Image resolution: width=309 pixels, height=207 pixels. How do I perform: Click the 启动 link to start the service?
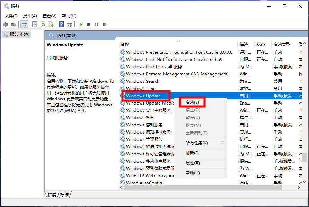[x=51, y=58]
